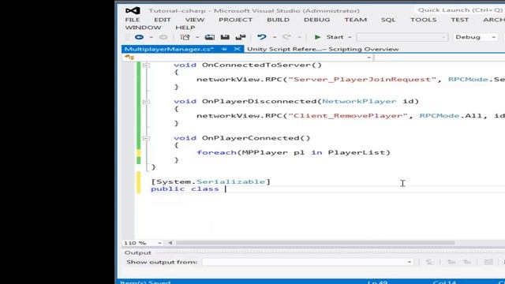Click the Ln 49 status bar entry
The width and height of the screenshot is (505, 284).
click(377, 282)
